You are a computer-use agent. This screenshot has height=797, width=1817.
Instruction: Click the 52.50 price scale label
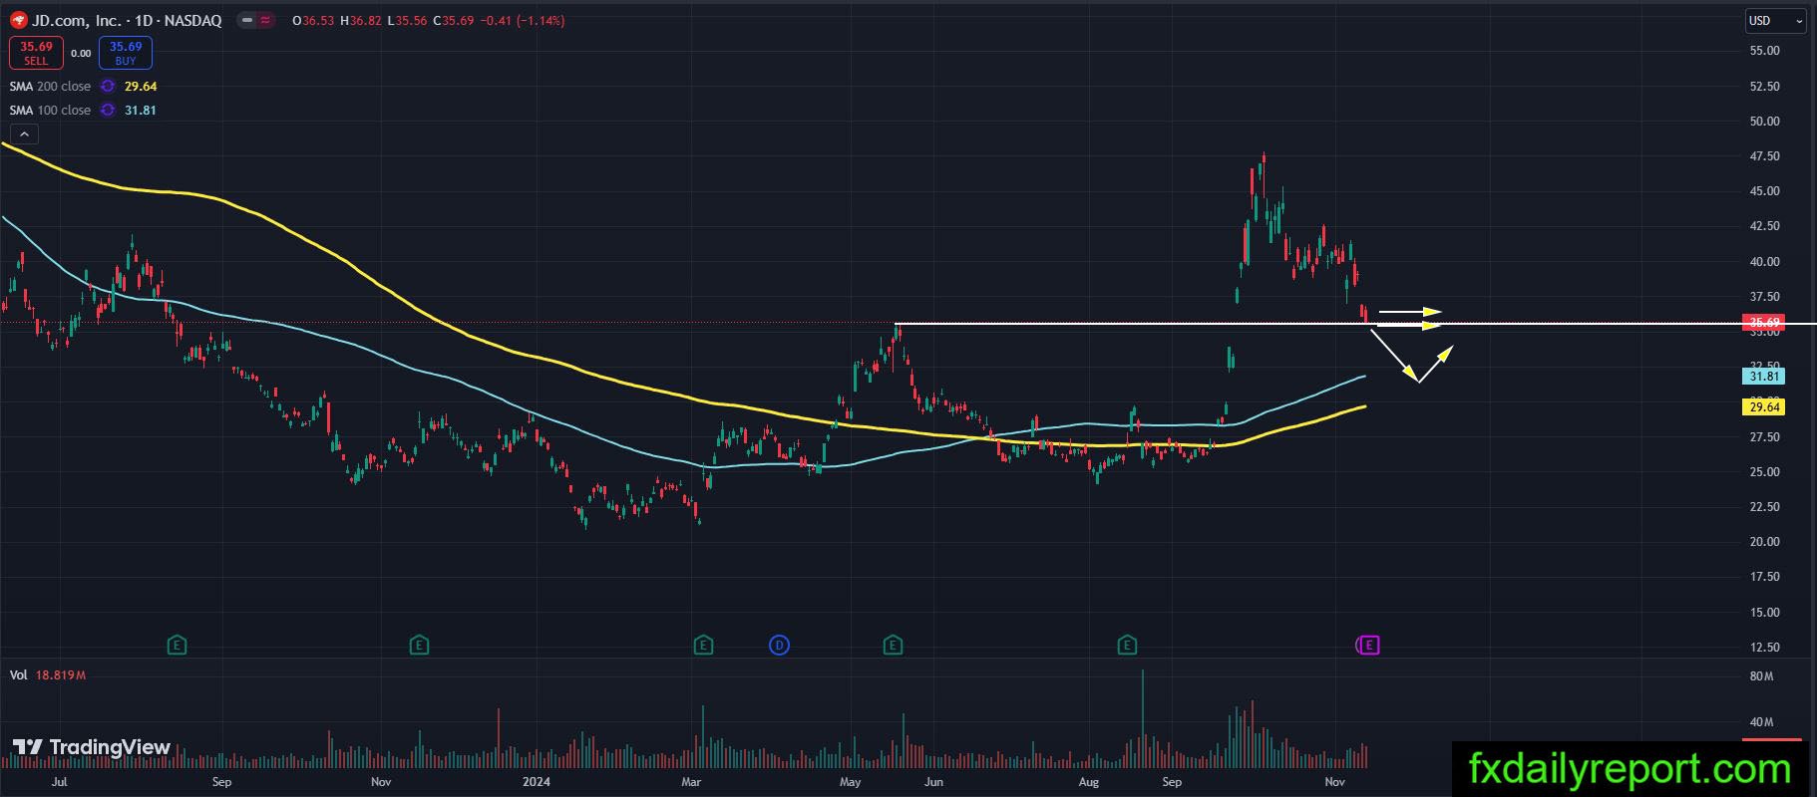click(x=1764, y=87)
